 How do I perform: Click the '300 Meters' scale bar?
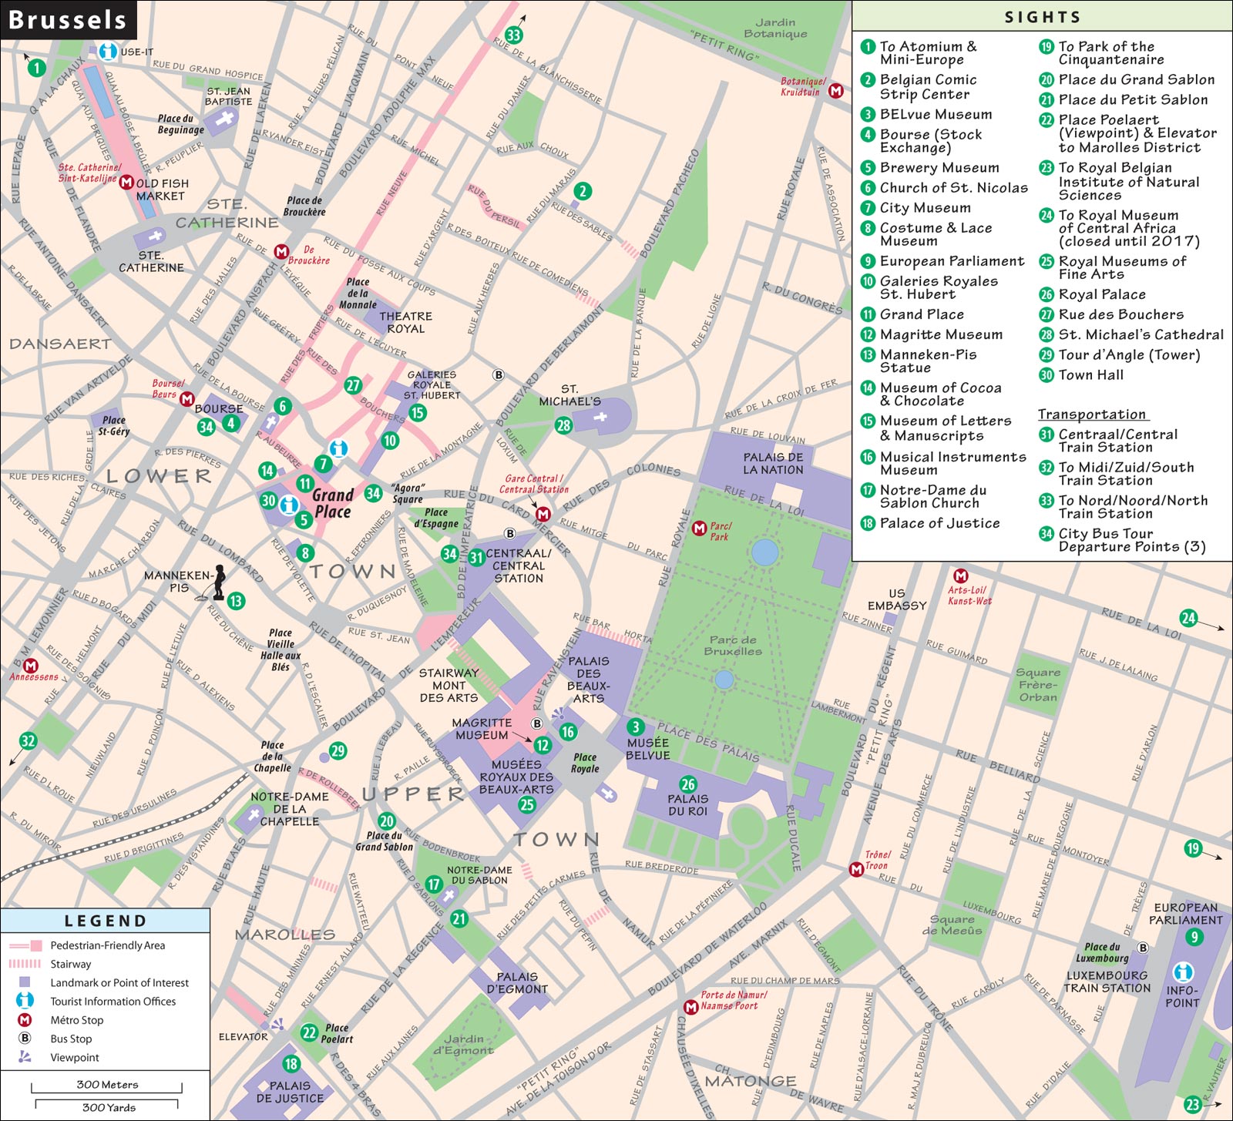[107, 1086]
